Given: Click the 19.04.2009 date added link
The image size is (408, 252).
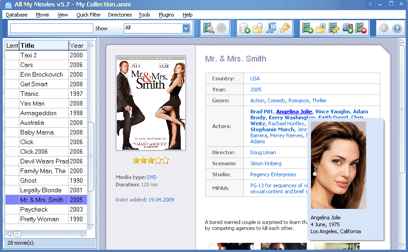Looking at the screenshot, I should [161, 200].
